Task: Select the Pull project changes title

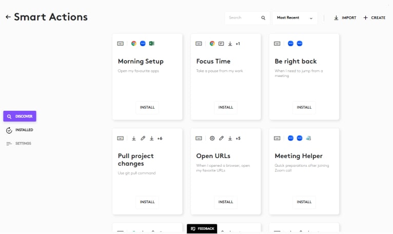Action: 135,160
